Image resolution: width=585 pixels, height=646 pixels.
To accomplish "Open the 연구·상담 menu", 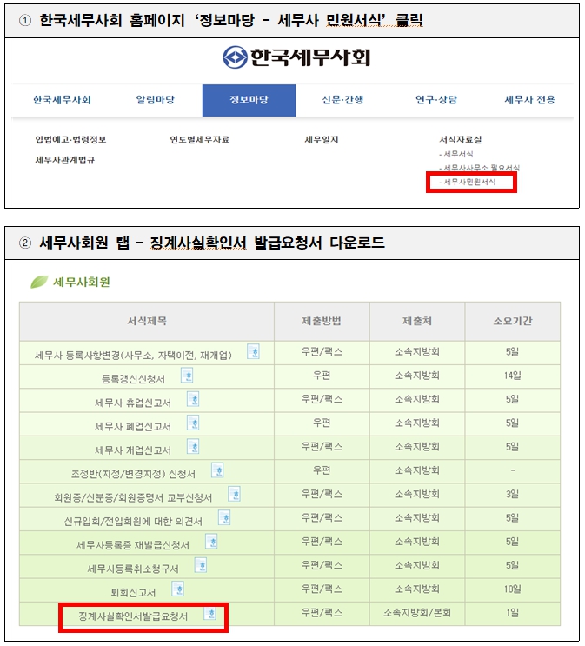I will [436, 100].
